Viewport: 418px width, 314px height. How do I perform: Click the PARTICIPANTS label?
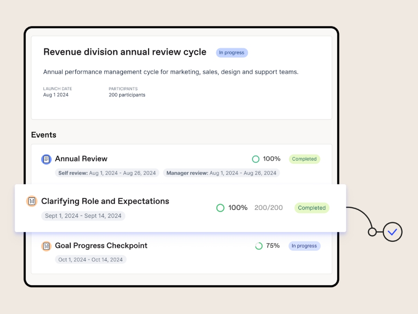123,89
